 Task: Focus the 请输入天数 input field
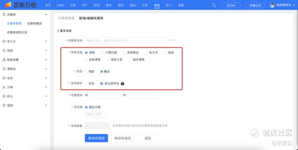[x=95, y=114]
